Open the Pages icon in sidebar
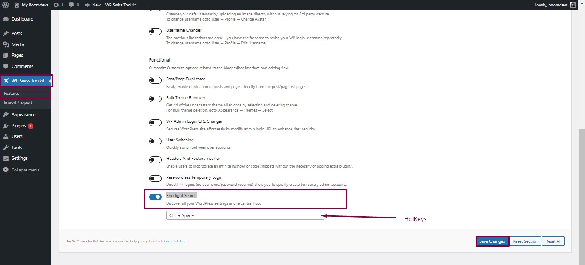Viewport: 585px width, 265px height. [6, 55]
